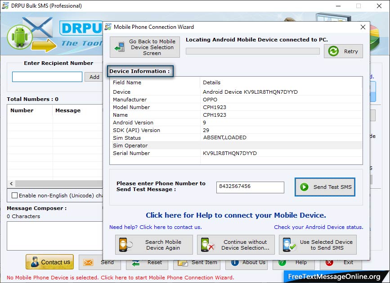The image size is (390, 283).
Task: Click the Android Device KV9LIR8THQN7DYYD value
Action: point(250,92)
